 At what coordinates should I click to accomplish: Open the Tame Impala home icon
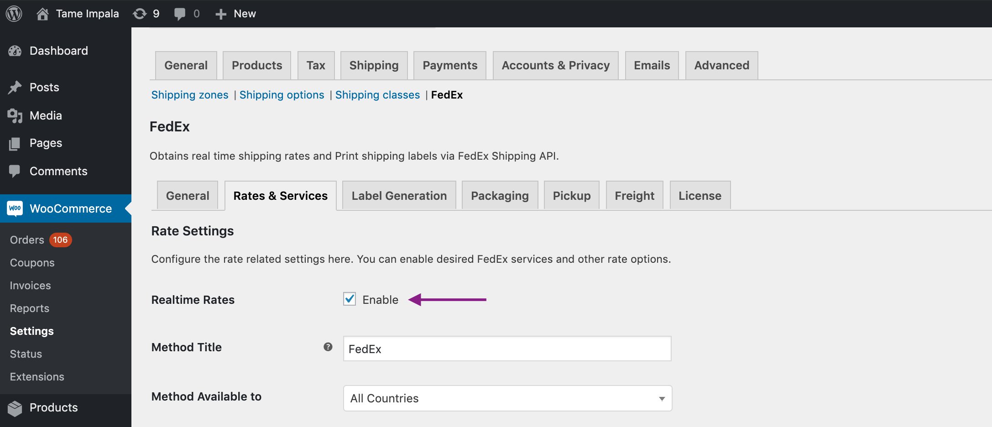[x=42, y=14]
